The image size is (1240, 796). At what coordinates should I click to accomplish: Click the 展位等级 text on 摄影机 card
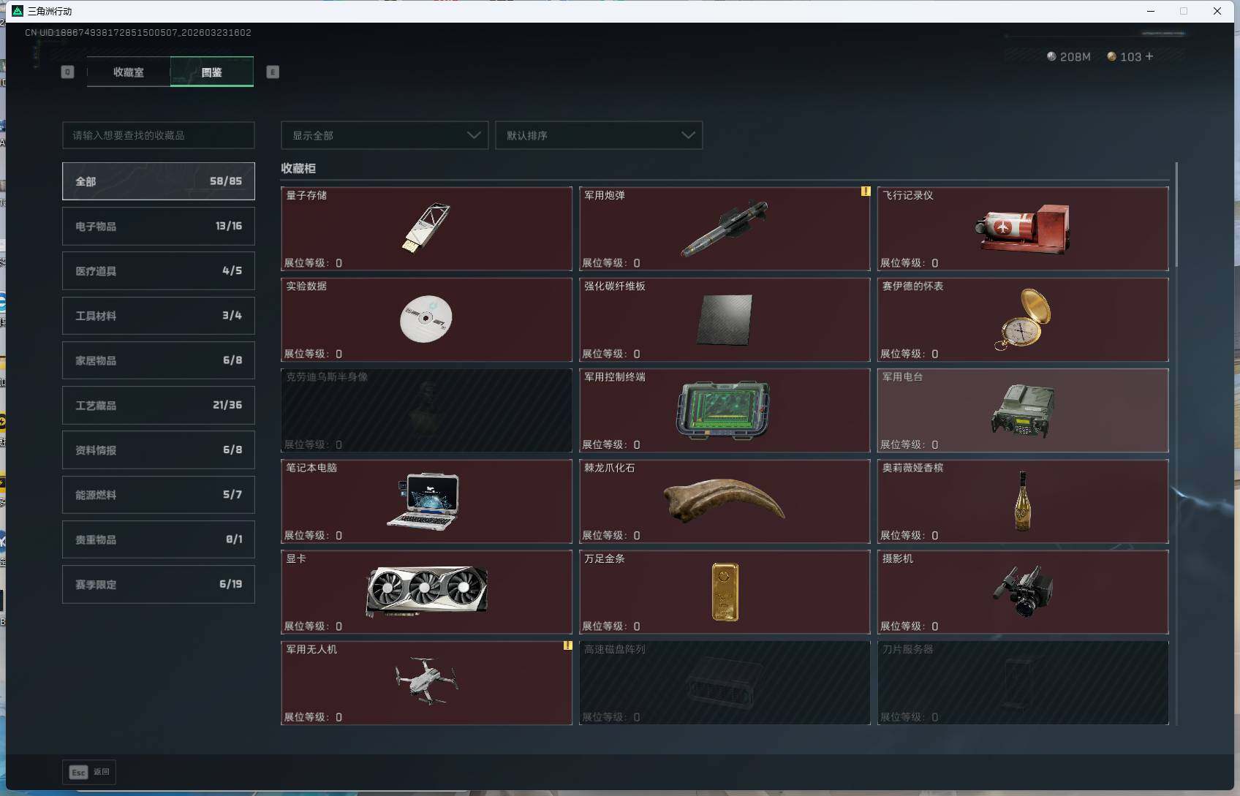point(909,626)
